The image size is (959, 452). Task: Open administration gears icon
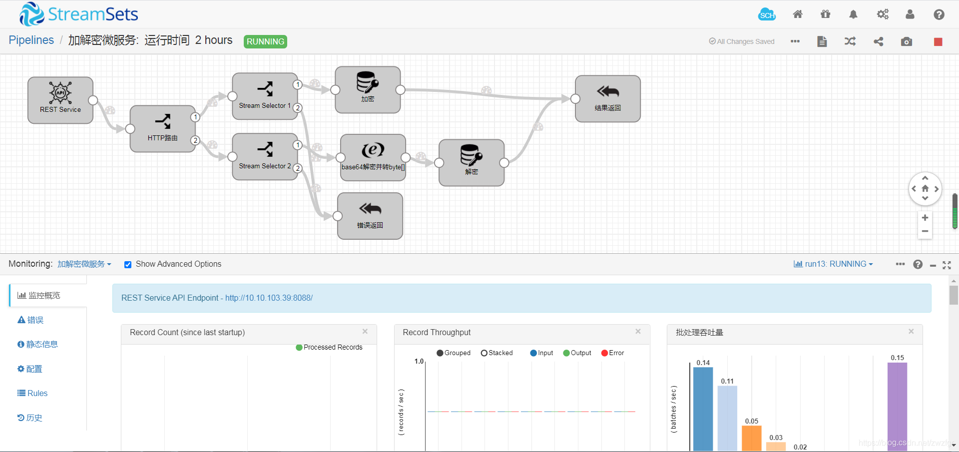[883, 14]
